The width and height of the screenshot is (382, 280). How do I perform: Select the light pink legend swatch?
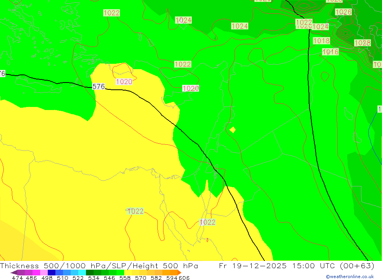tap(44, 272)
